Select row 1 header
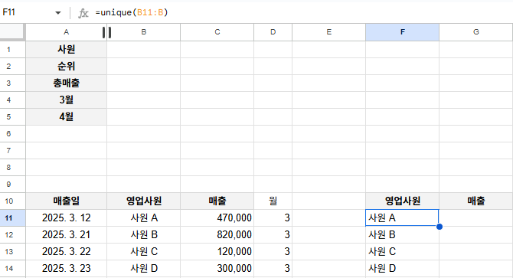Image resolution: width=513 pixels, height=278 pixels. [x=12, y=49]
